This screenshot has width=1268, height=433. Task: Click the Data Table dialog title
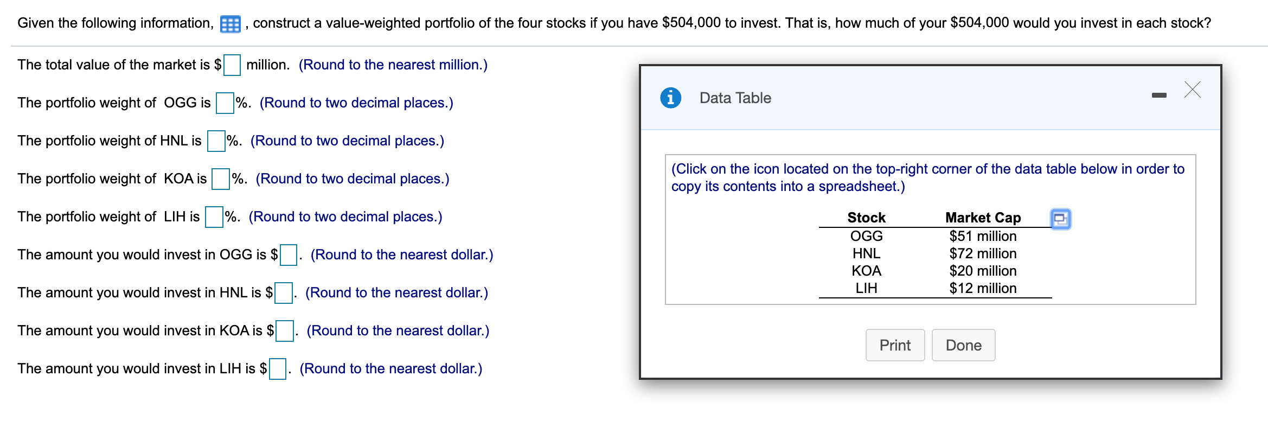[x=735, y=98]
